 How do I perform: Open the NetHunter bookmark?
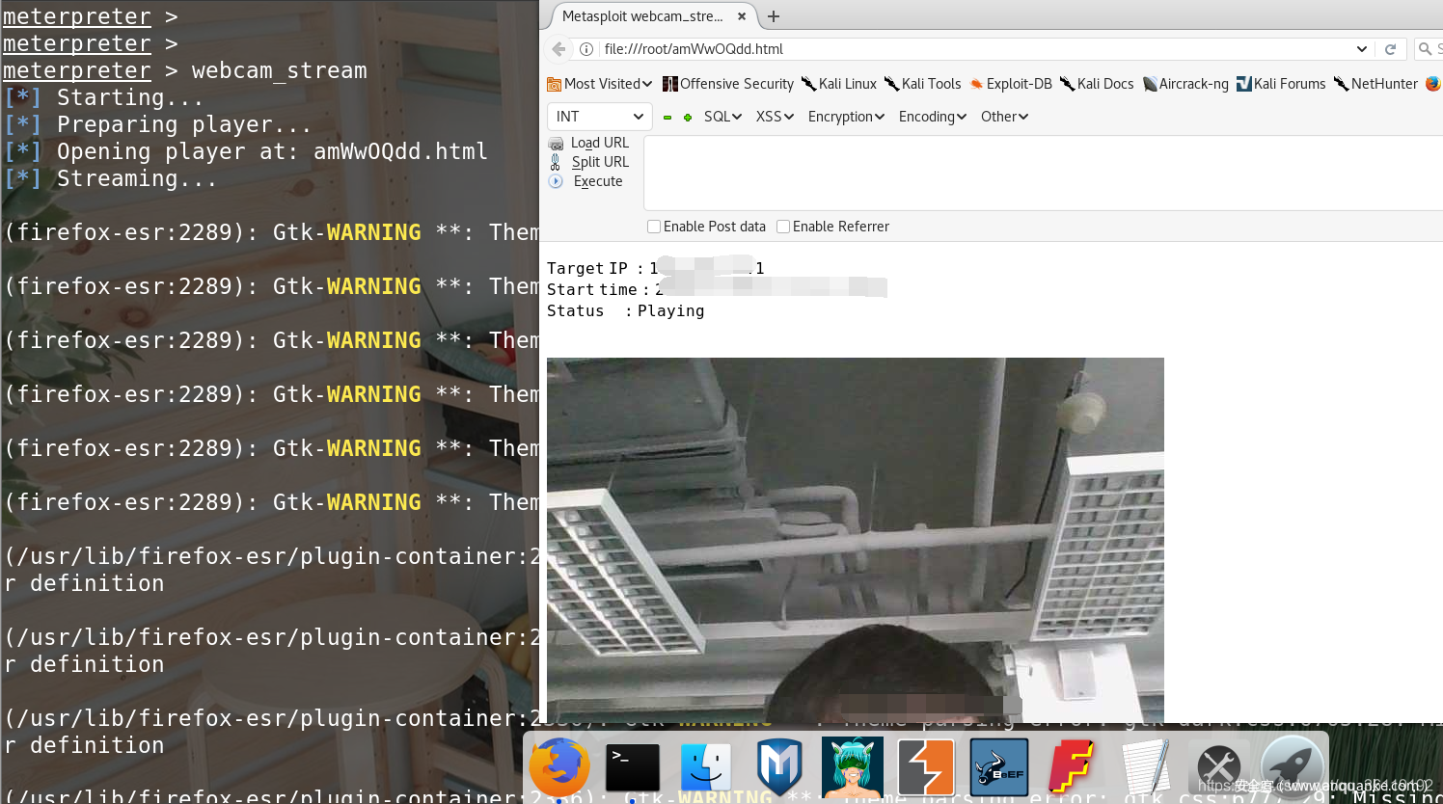(x=1375, y=84)
